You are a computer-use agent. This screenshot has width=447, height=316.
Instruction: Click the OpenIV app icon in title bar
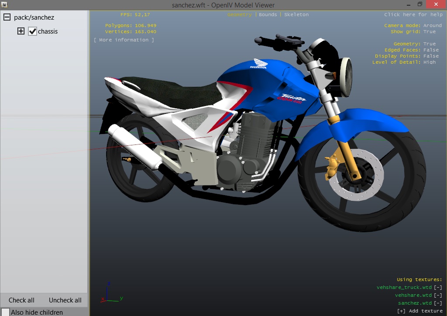(4, 5)
